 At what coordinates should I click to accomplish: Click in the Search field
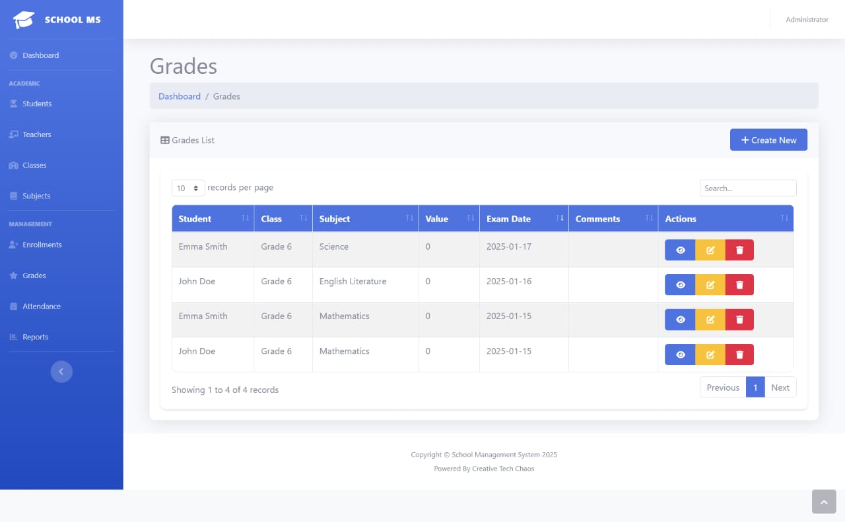(x=748, y=188)
